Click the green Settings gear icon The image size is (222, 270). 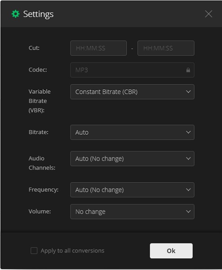point(15,14)
